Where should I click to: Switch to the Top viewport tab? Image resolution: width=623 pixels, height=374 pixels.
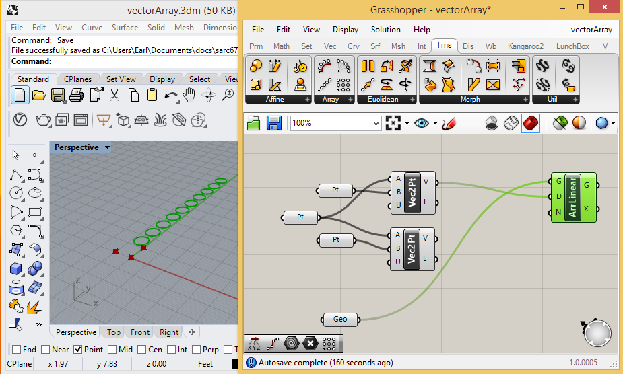pyautogui.click(x=113, y=332)
